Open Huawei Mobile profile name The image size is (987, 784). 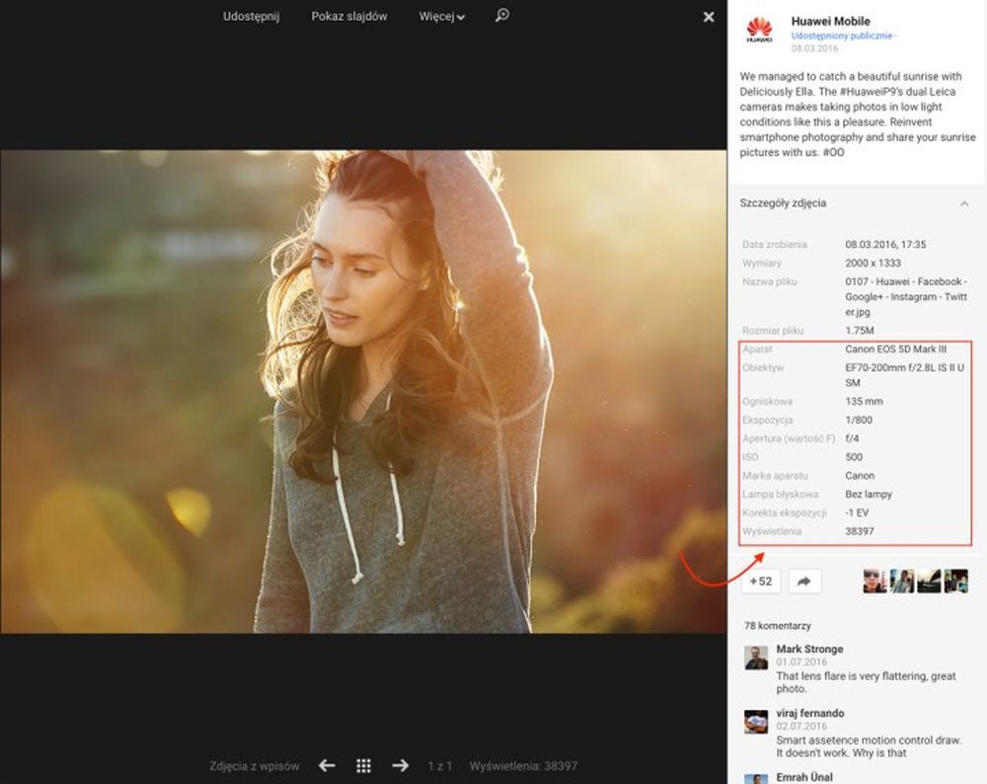[830, 21]
